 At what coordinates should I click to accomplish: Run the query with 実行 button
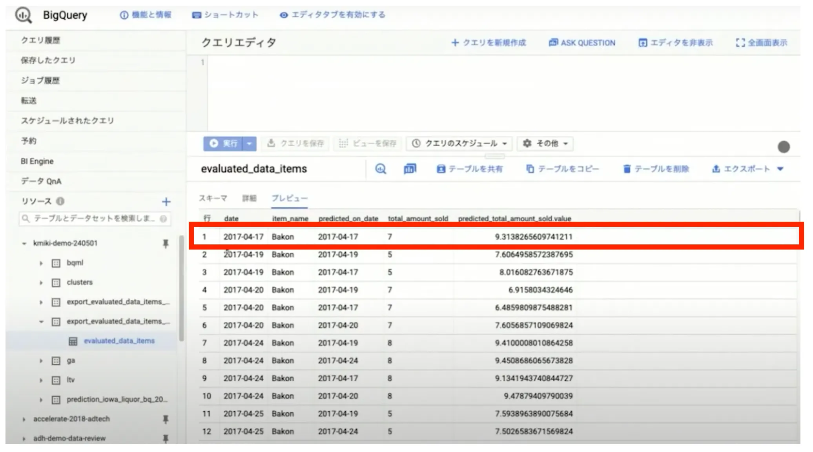[223, 144]
